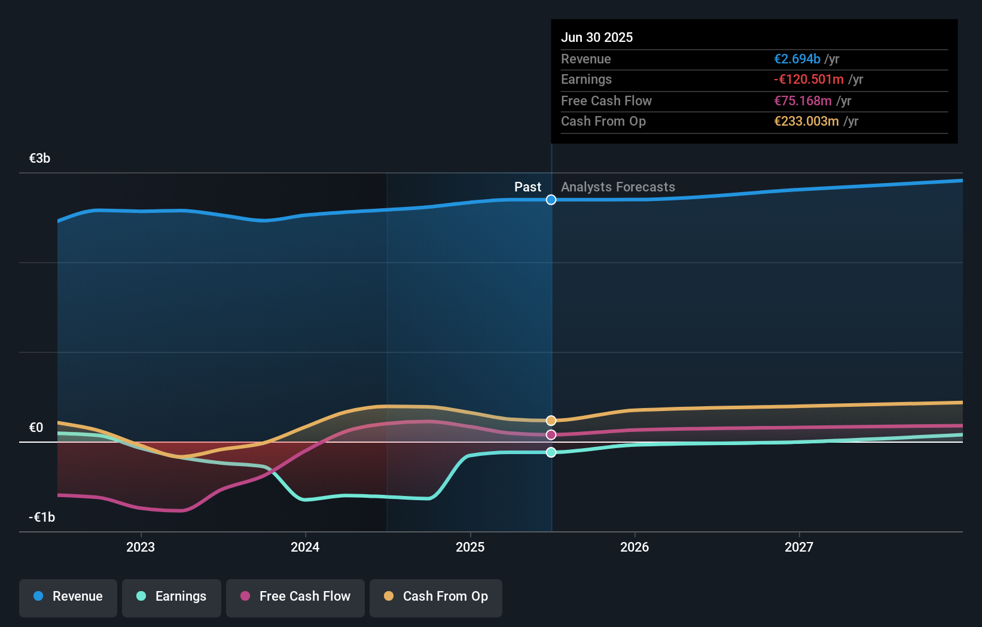Viewport: 982px width, 627px height.
Task: Select the orange Cash From Op chart marker
Action: pos(550,420)
